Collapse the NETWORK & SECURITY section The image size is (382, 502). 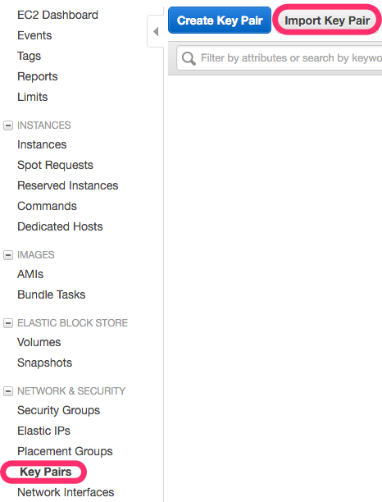click(8, 391)
